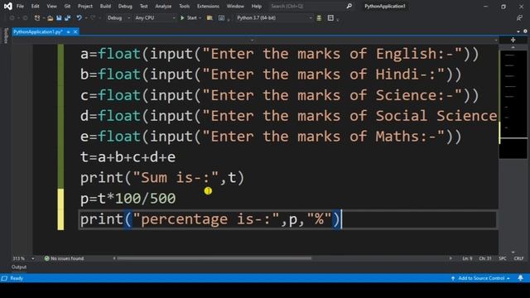The width and height of the screenshot is (530, 298).
Task: Click the Python environment package icon
Action: coord(319,18)
